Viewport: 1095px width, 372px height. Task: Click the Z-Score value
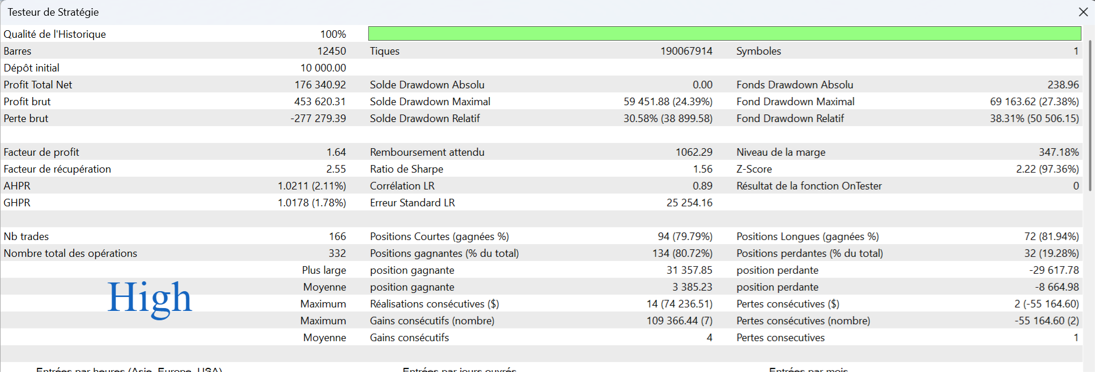(x=1047, y=169)
